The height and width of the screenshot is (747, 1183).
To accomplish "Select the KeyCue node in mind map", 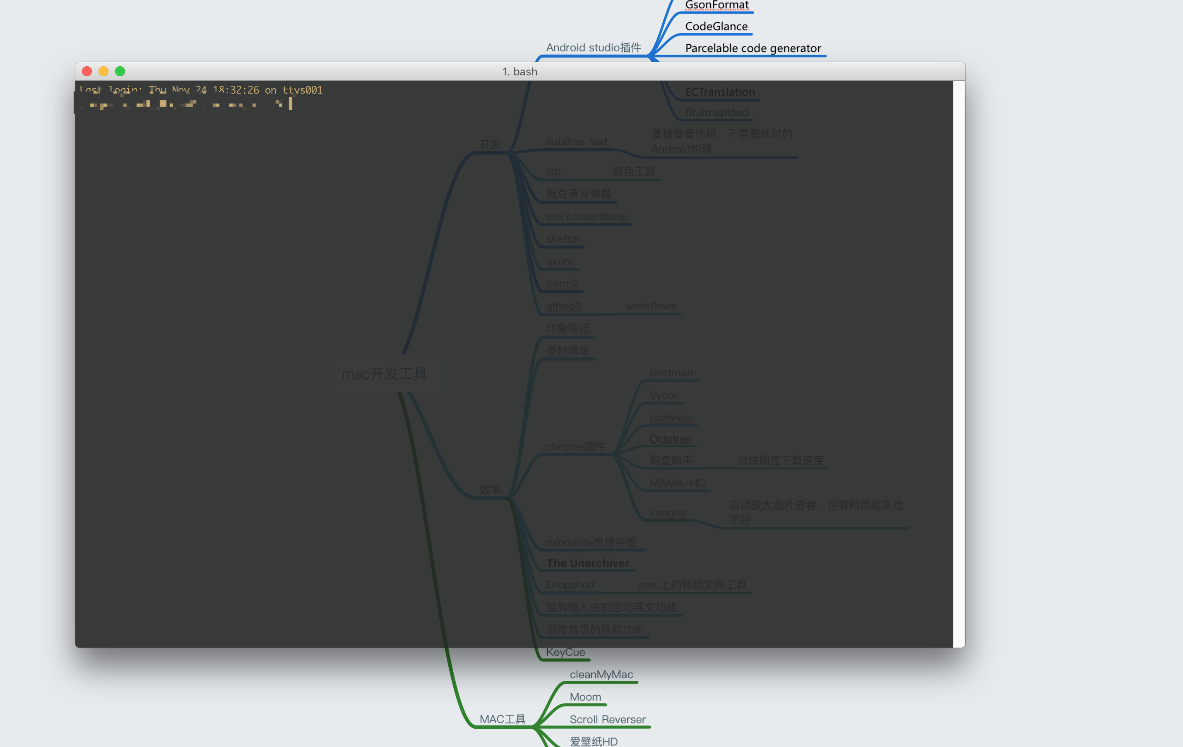I will click(565, 652).
